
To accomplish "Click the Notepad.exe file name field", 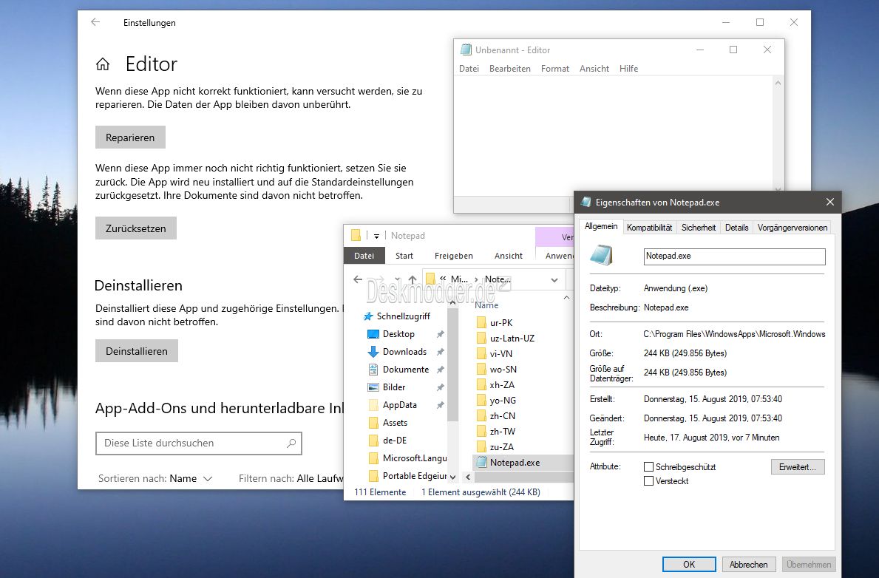I will [x=734, y=256].
